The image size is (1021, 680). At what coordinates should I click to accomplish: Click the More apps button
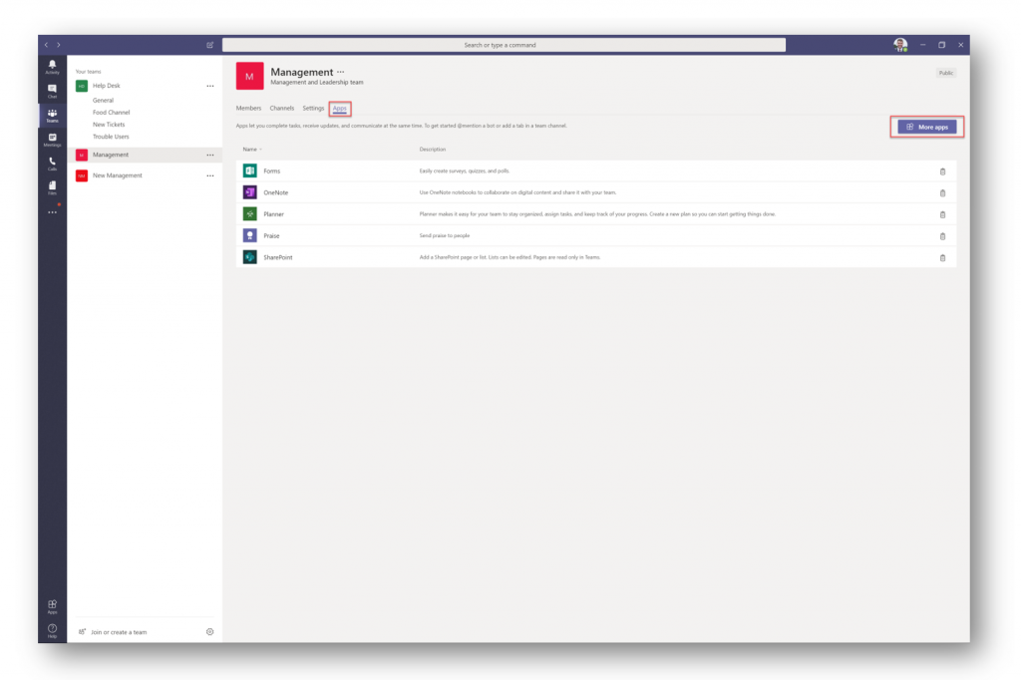(x=927, y=127)
